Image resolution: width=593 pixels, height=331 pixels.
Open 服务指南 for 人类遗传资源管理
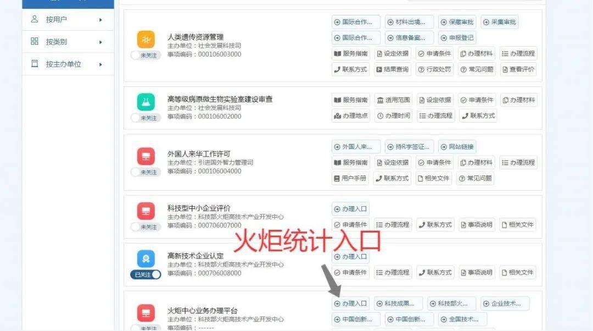click(x=350, y=53)
